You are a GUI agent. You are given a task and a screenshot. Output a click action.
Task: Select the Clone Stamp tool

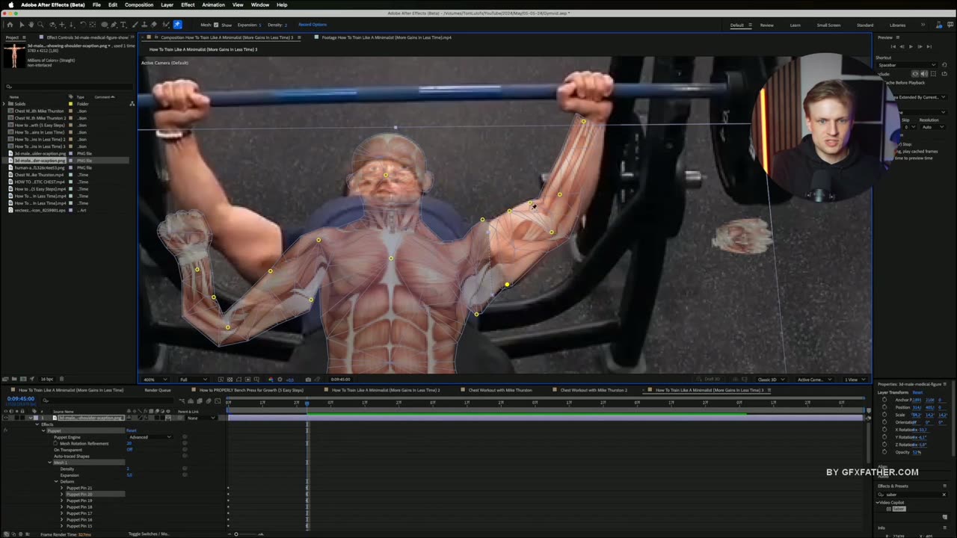[144, 25]
